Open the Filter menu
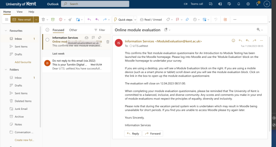 [x=100, y=30]
